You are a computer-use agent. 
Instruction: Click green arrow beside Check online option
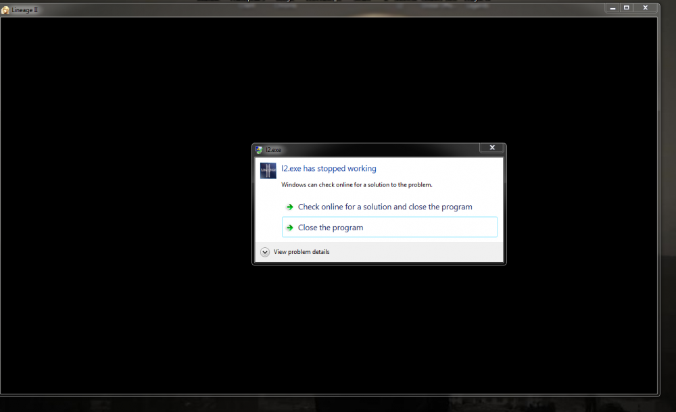point(289,207)
